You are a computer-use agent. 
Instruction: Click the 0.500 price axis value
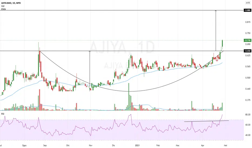248,78
